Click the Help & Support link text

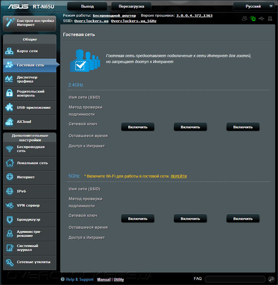click(80, 279)
